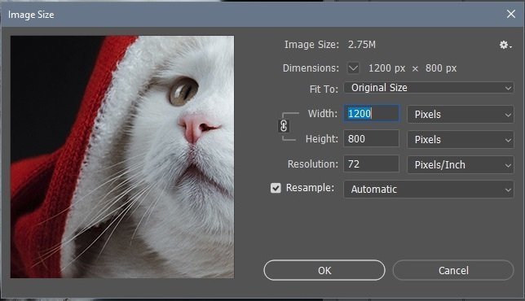Screen dimensions: 525x301
Task: Open the Resolution Pixels/Inch dropdown
Action: [461, 164]
